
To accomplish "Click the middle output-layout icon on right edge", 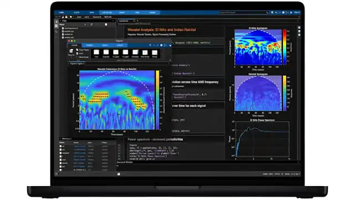I will [300, 31].
